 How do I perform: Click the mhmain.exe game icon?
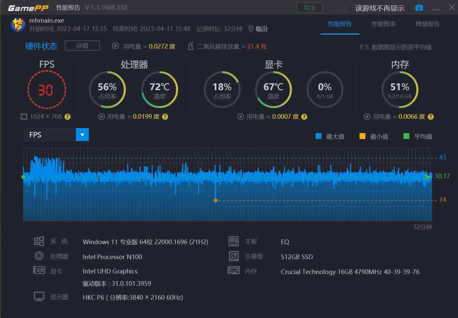(x=18, y=25)
